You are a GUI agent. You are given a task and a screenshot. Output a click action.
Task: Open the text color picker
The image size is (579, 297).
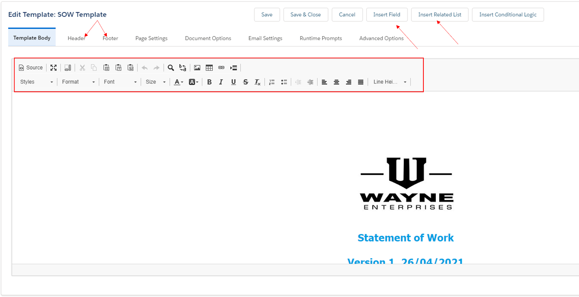tap(178, 82)
